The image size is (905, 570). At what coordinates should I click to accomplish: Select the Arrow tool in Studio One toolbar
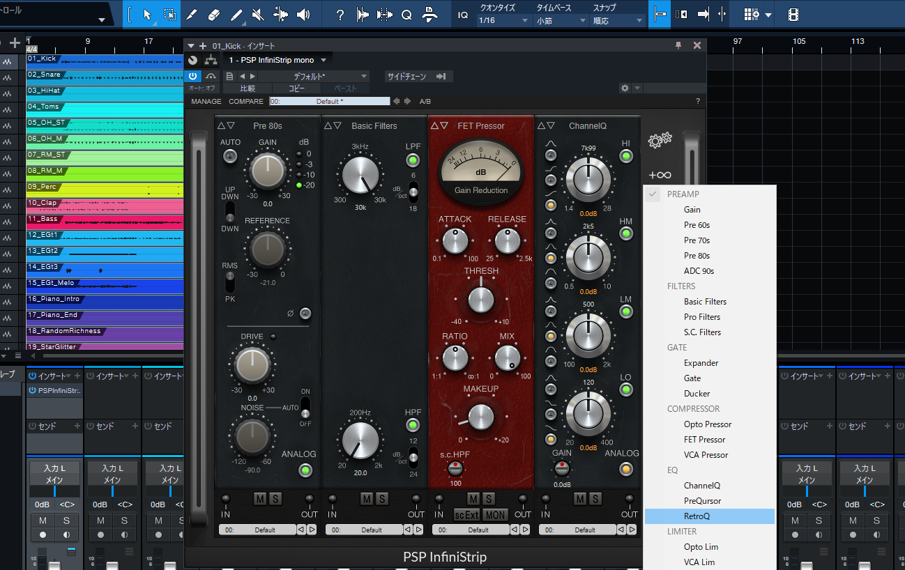point(146,15)
